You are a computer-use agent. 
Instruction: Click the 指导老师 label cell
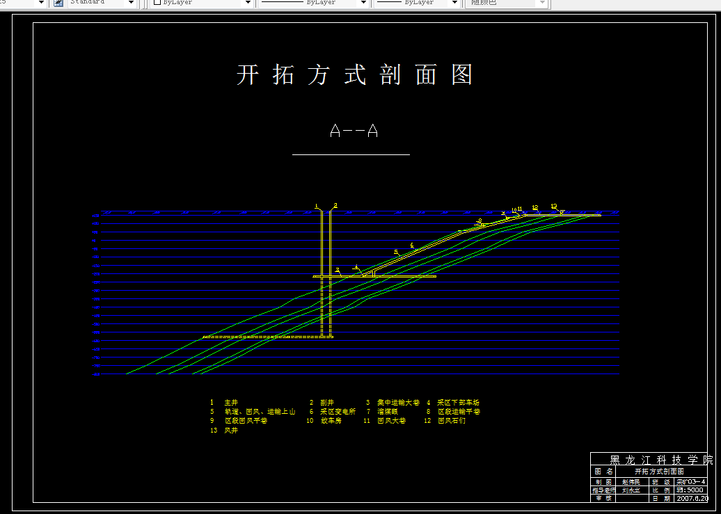pos(603,490)
